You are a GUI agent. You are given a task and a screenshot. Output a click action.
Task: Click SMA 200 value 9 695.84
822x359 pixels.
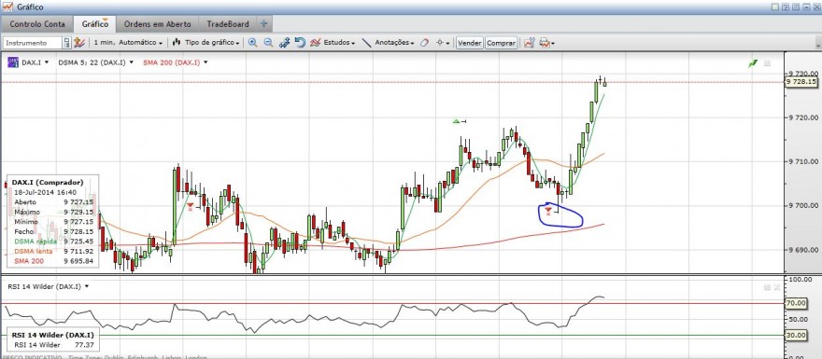click(78, 261)
